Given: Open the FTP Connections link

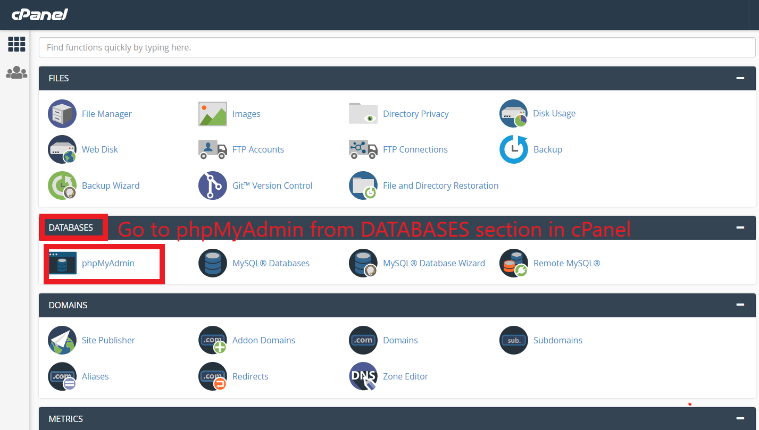Looking at the screenshot, I should [415, 149].
